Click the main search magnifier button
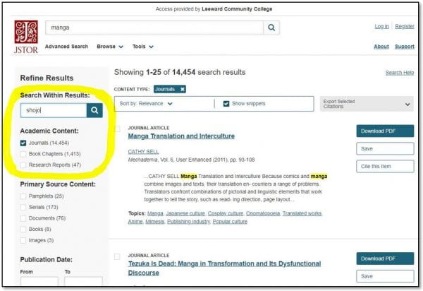 271,28
